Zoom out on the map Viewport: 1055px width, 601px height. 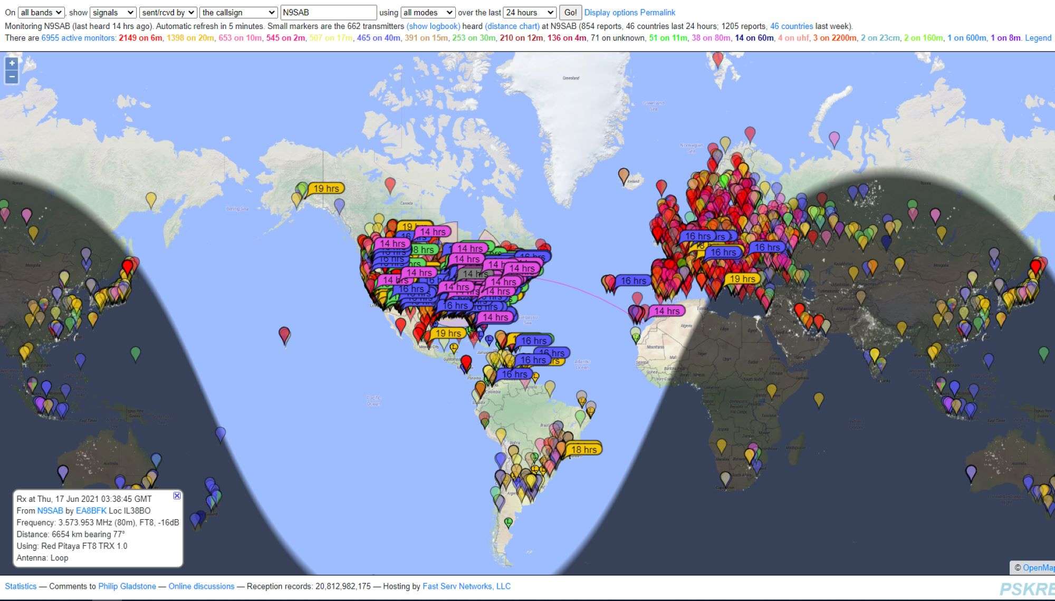(x=12, y=77)
